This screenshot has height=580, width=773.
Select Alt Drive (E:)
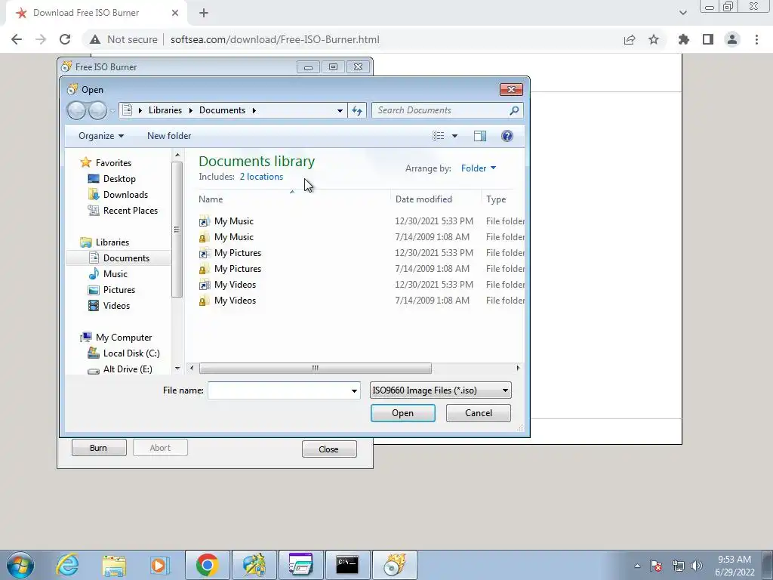[127, 369]
